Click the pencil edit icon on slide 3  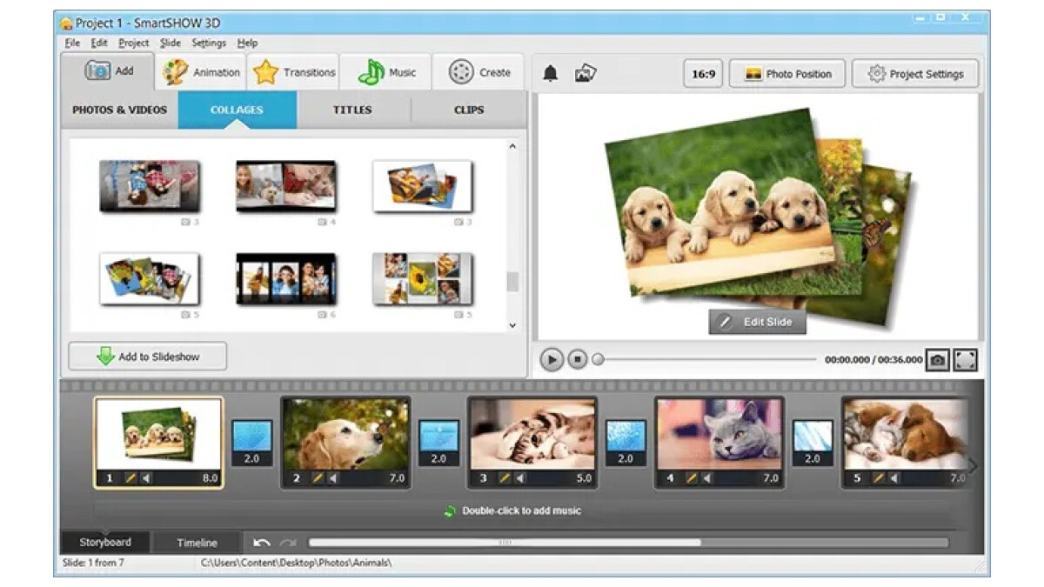click(505, 478)
